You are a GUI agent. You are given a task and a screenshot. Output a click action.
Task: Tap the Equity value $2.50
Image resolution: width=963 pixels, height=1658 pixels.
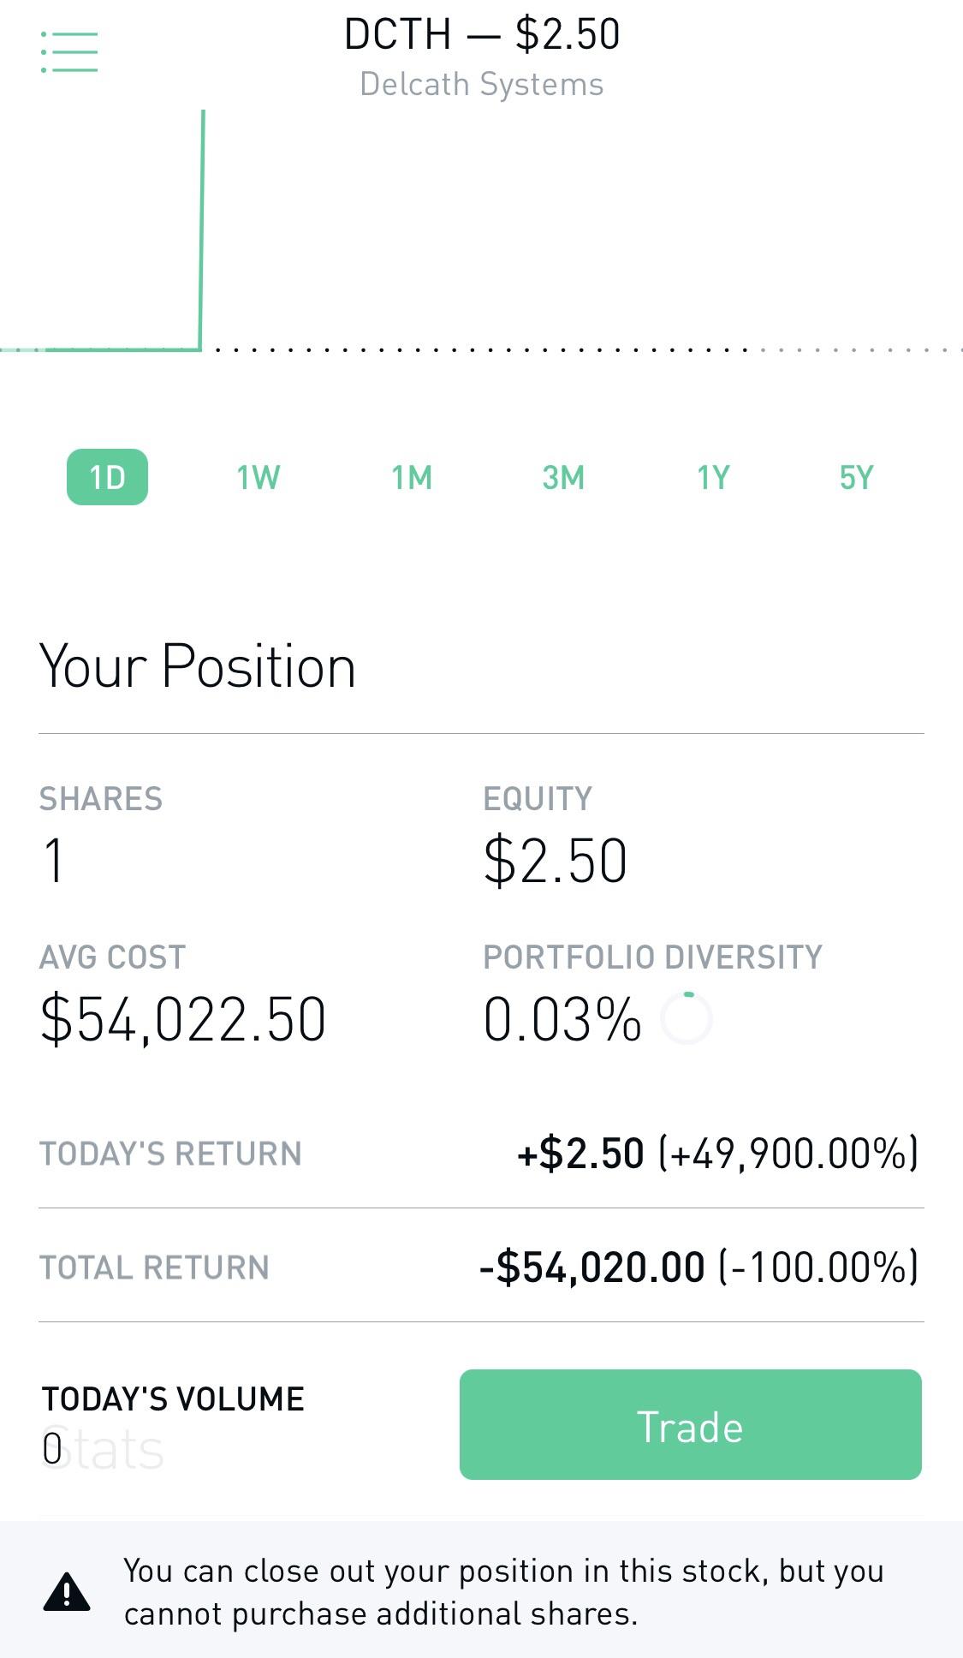click(x=556, y=861)
